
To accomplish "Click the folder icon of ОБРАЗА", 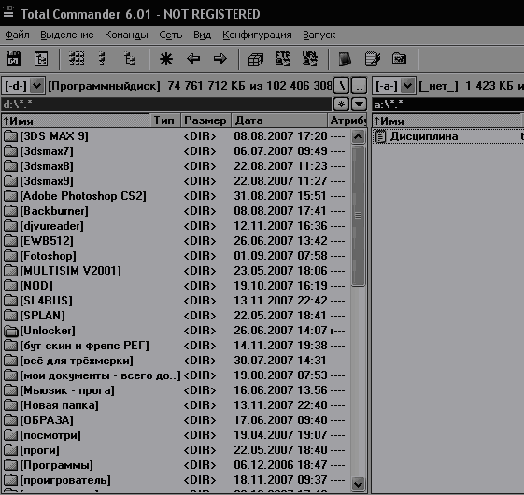I will tap(10, 420).
